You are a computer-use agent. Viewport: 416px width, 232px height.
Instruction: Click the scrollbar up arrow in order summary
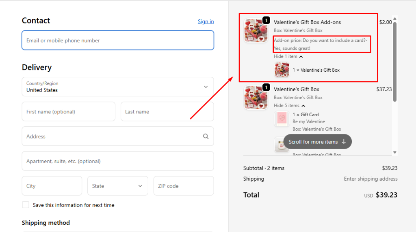(394, 18)
